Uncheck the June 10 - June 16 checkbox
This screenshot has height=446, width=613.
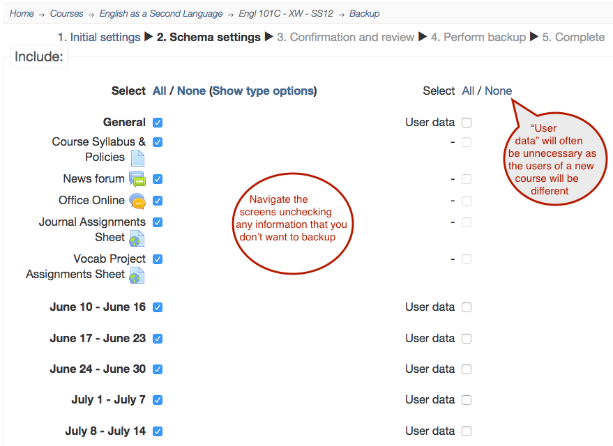158,307
